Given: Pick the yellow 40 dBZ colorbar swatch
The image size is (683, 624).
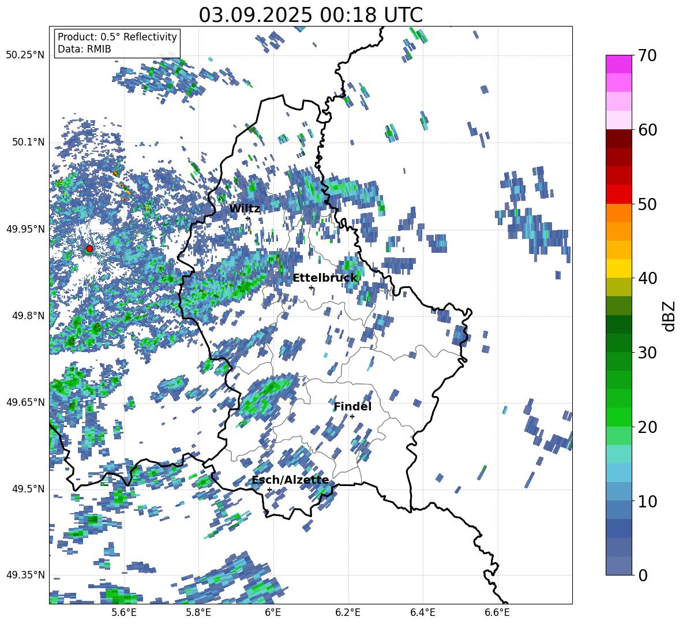Looking at the screenshot, I should pyautogui.click(x=618, y=268).
